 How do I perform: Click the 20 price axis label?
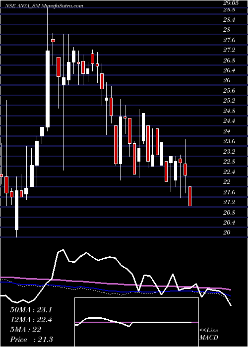pyautogui.click(x=227, y=232)
